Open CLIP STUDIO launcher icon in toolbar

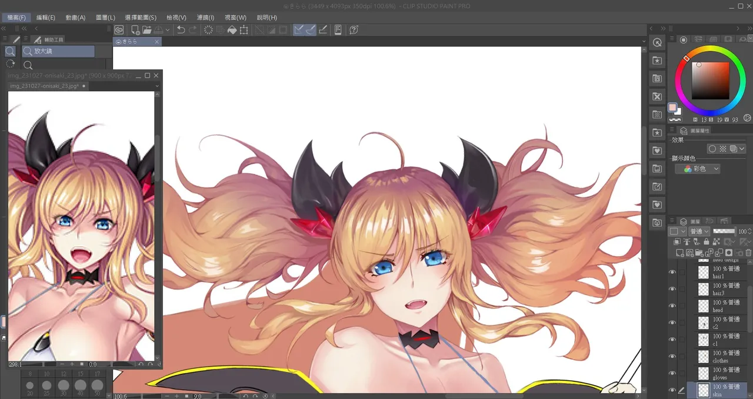119,29
